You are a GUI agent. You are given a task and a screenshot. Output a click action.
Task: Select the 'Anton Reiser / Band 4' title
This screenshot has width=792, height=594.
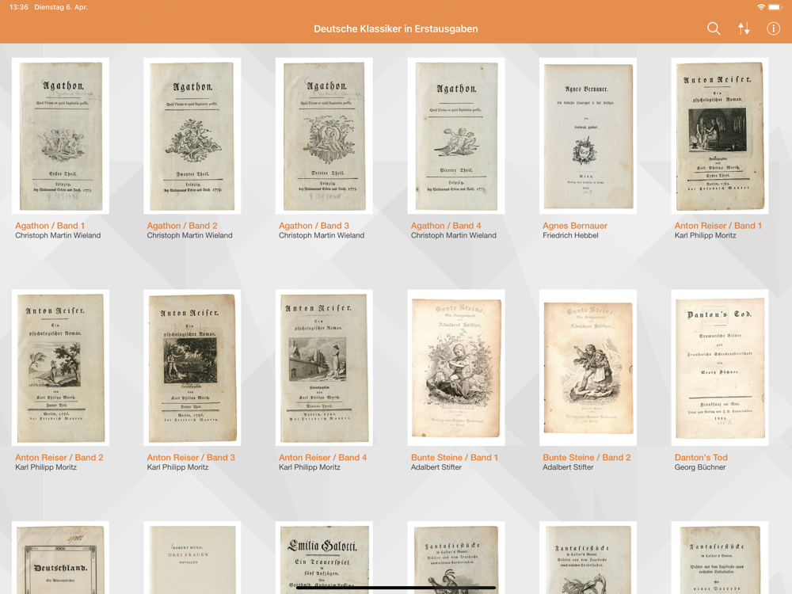(323, 458)
